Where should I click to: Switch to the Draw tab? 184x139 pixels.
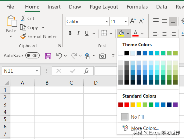coord(75,7)
